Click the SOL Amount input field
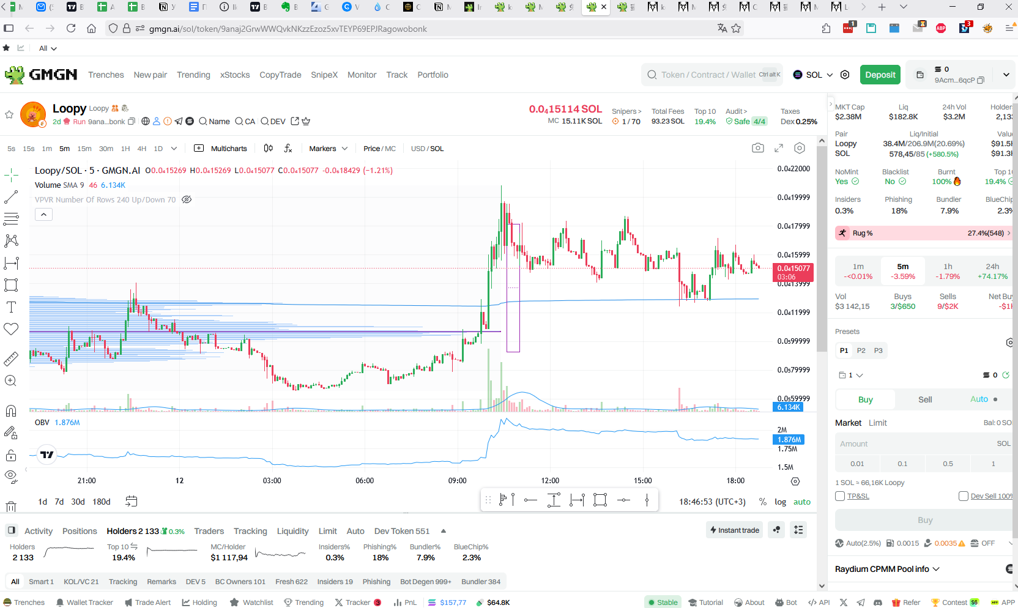 [x=923, y=443]
